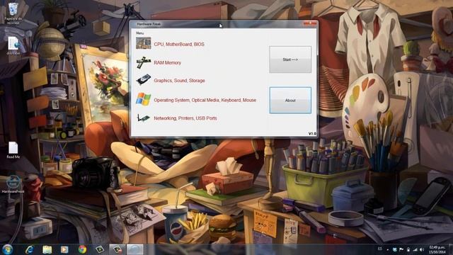
Task: Launch Internet Explorer from taskbar
Action: [29, 249]
